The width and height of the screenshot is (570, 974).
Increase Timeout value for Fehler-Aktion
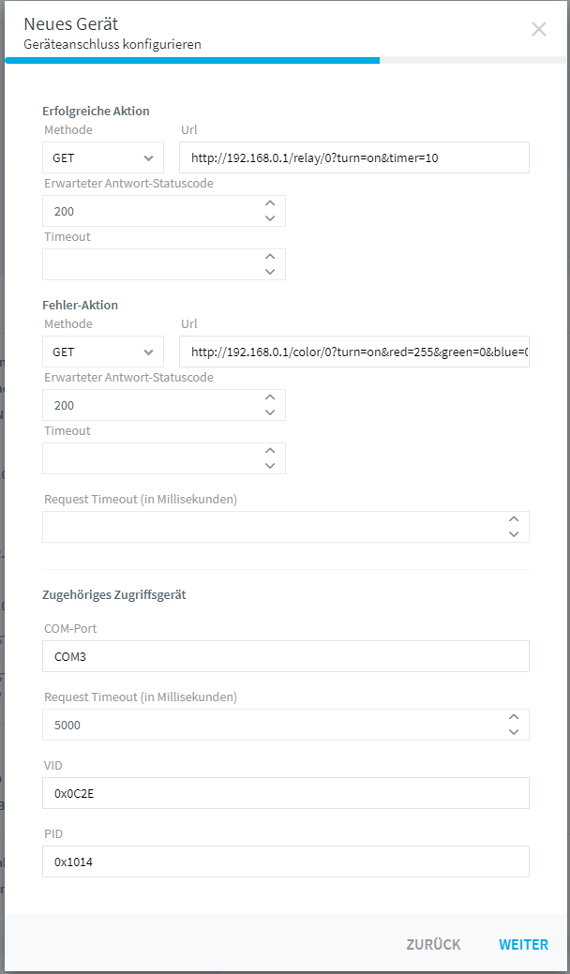pos(269,451)
